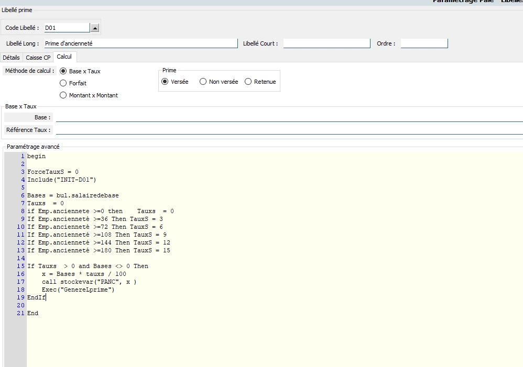Click the Exec("GenereLprime") line in editor
Image resolution: width=523 pixels, height=367 pixels.
78,290
